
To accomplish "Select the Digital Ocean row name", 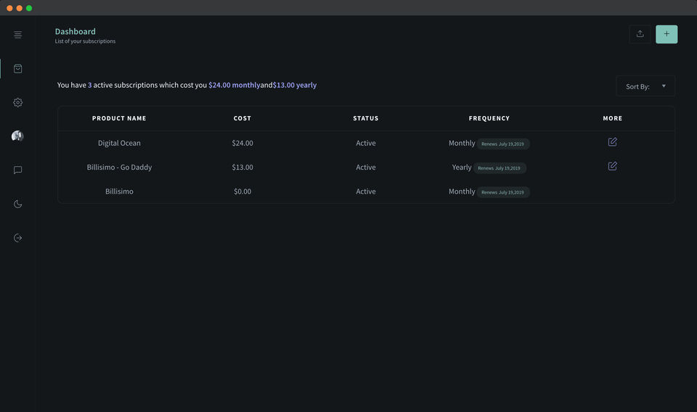I will coord(119,143).
